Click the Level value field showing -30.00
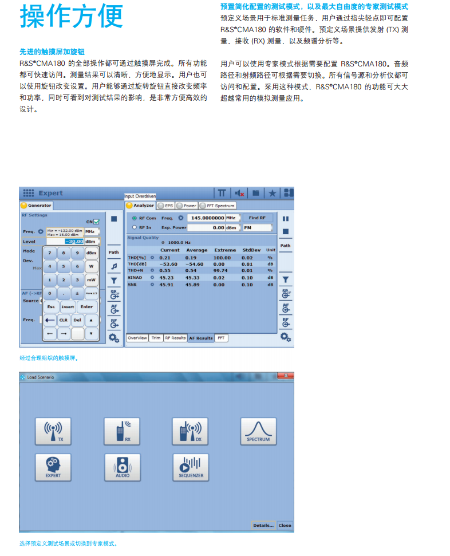Viewport: 450px width, 556px height. click(x=65, y=242)
